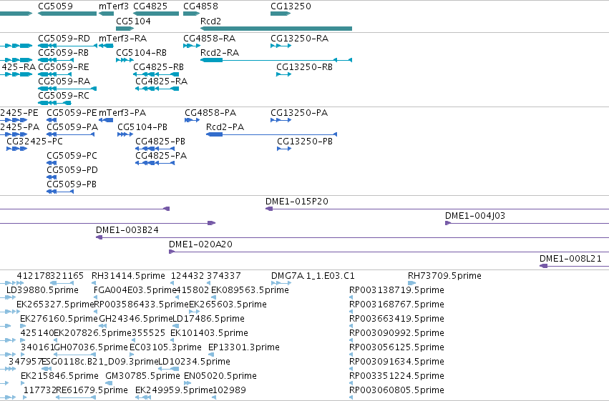
Task: Open the CG4858 gene label
Action: point(200,6)
